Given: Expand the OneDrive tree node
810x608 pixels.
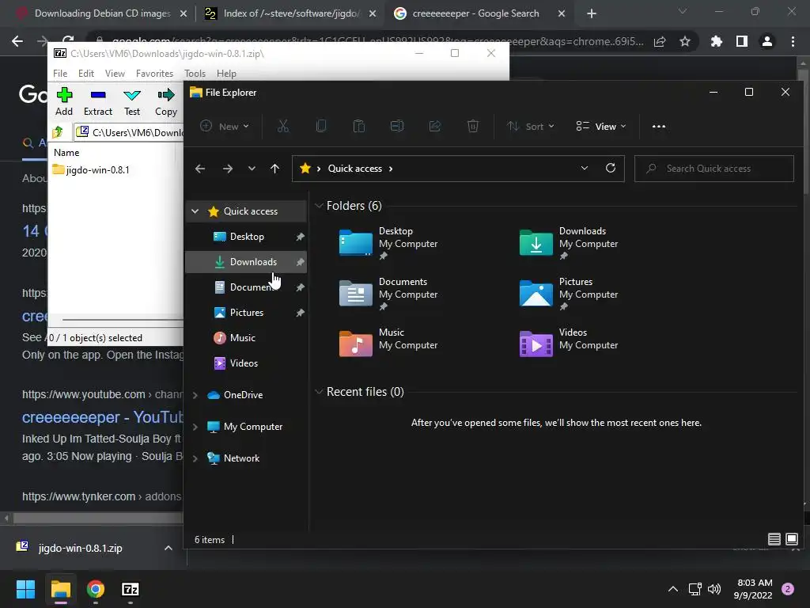Looking at the screenshot, I should point(195,395).
